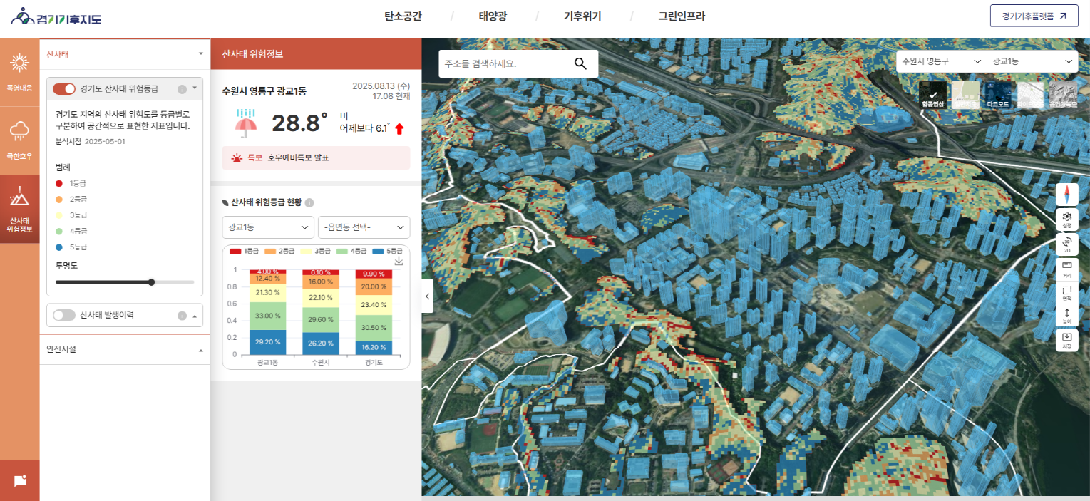Open the -읍면동 선택- dropdown
The width and height of the screenshot is (1090, 501).
(x=364, y=227)
